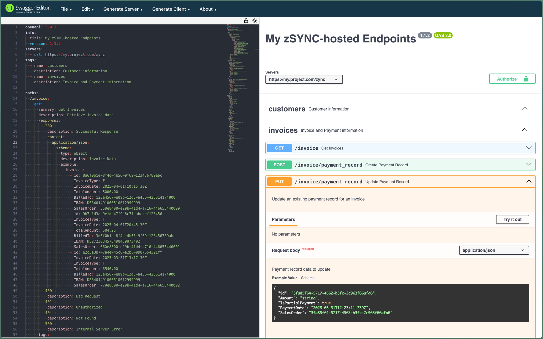This screenshot has height=339, width=543.
Task: Click the PUT method badge
Action: click(279, 182)
